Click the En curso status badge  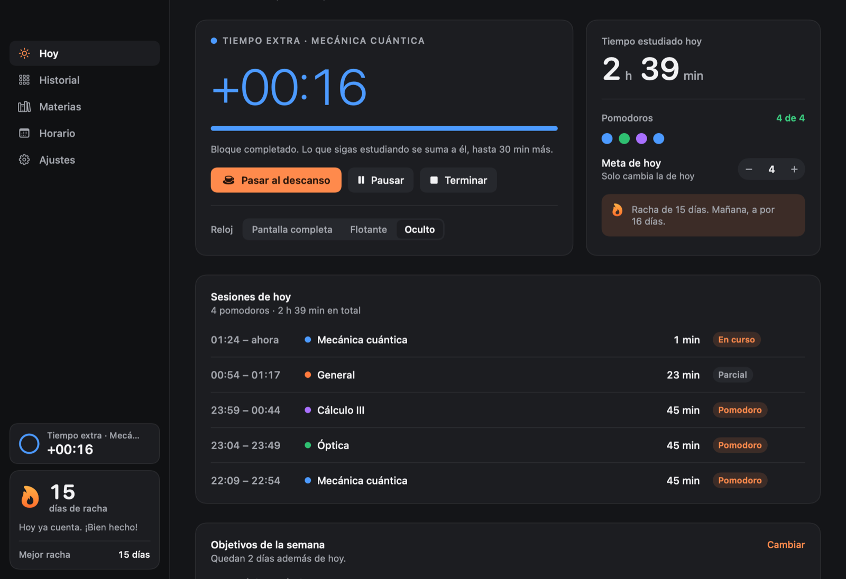(x=737, y=340)
